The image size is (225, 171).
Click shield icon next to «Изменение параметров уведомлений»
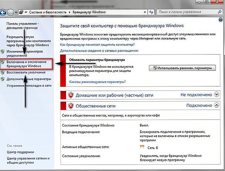coord(3,52)
